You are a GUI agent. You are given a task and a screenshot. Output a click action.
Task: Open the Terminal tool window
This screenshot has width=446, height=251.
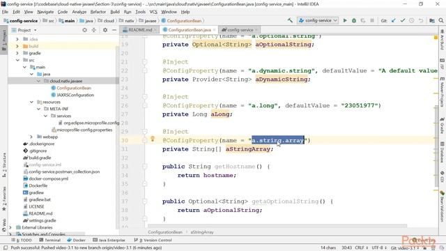[49, 240]
